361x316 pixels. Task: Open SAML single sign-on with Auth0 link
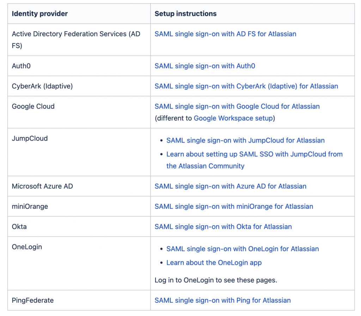click(x=205, y=66)
